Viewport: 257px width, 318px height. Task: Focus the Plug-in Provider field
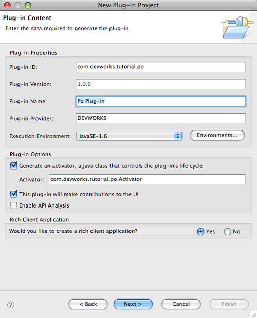tap(161, 118)
